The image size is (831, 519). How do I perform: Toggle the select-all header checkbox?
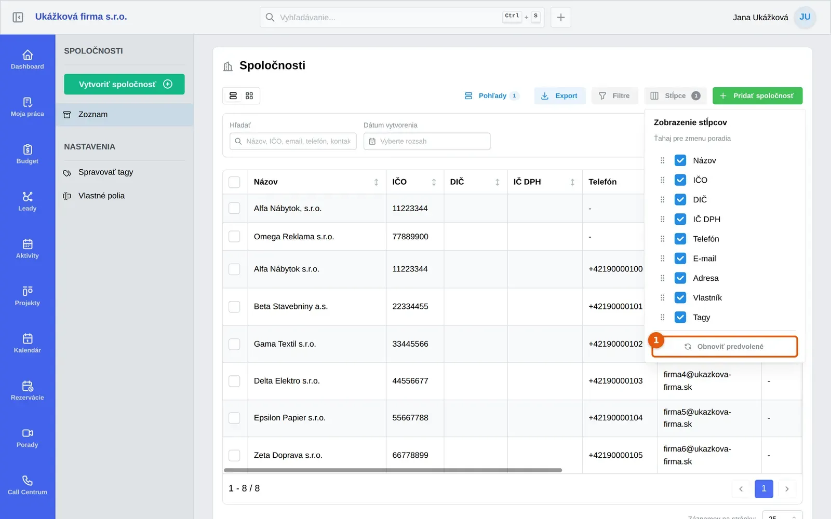click(234, 182)
